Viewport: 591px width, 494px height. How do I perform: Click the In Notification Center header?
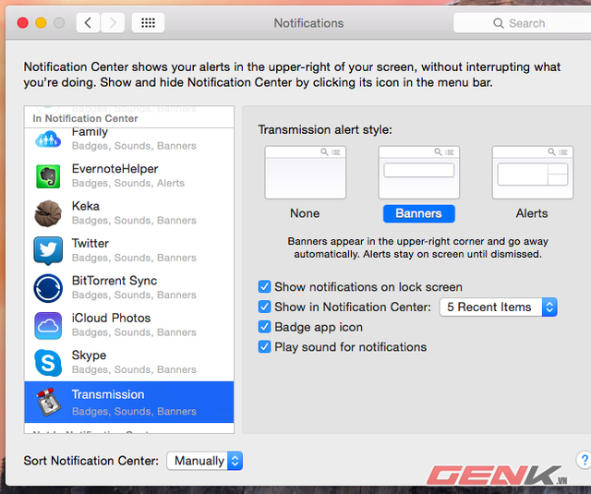tap(85, 118)
